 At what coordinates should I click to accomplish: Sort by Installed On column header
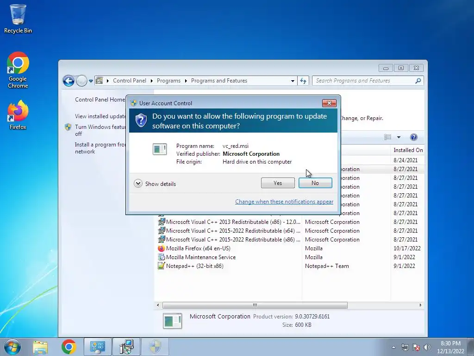pos(407,150)
